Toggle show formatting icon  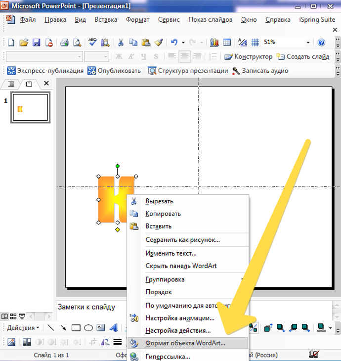[243, 43]
